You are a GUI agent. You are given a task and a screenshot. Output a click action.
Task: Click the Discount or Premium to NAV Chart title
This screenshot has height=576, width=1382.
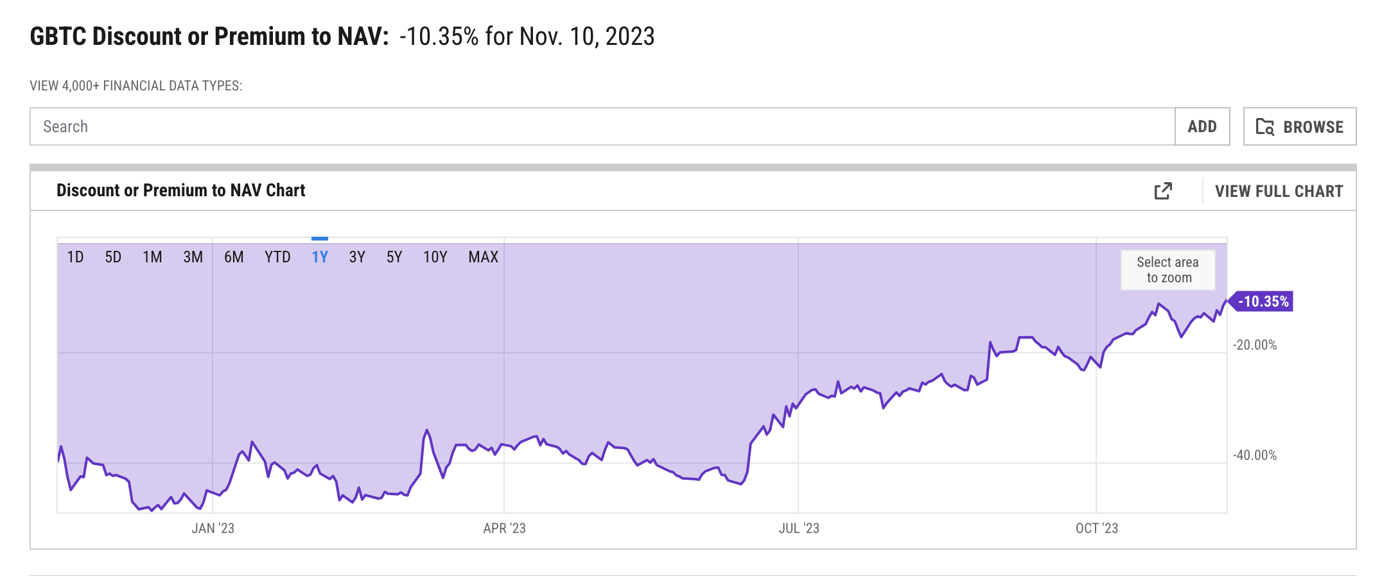180,191
